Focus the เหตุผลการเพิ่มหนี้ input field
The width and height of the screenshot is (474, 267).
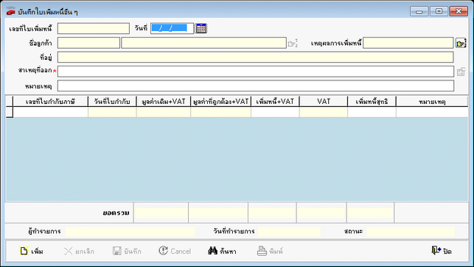[408, 43]
